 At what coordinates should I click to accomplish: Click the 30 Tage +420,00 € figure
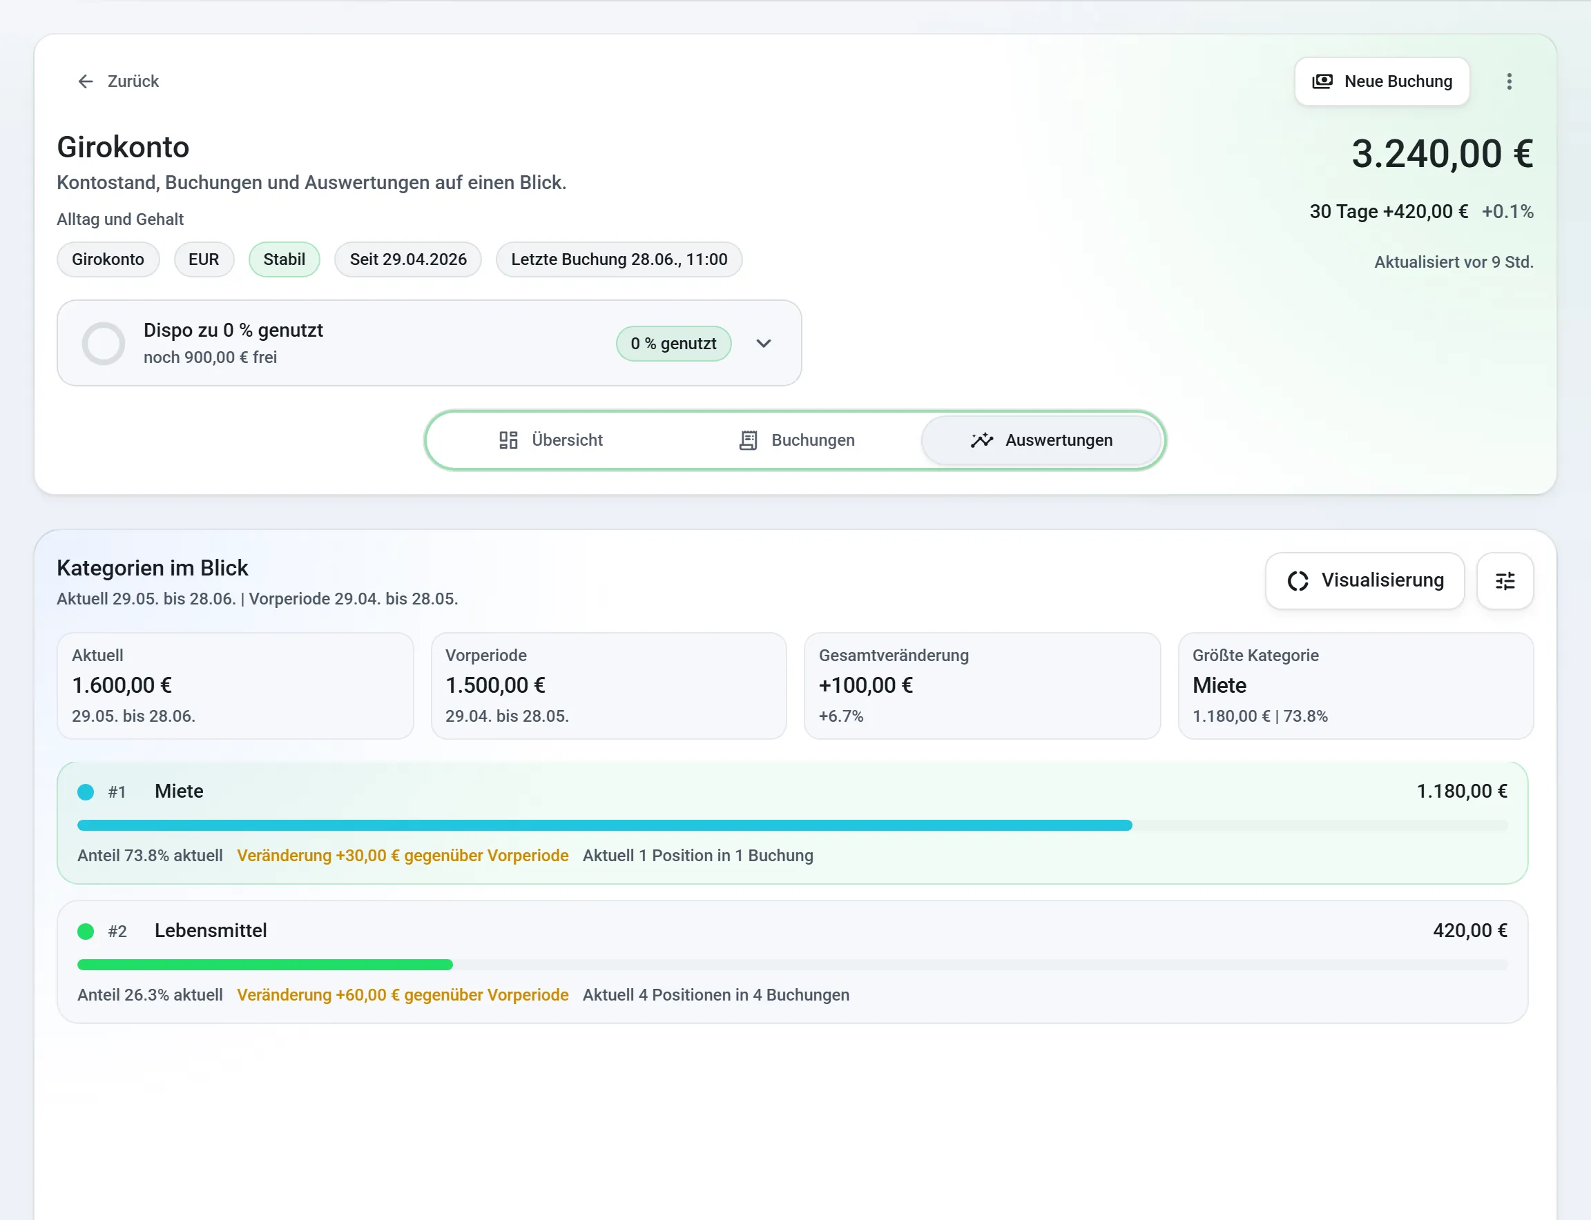tap(1388, 211)
